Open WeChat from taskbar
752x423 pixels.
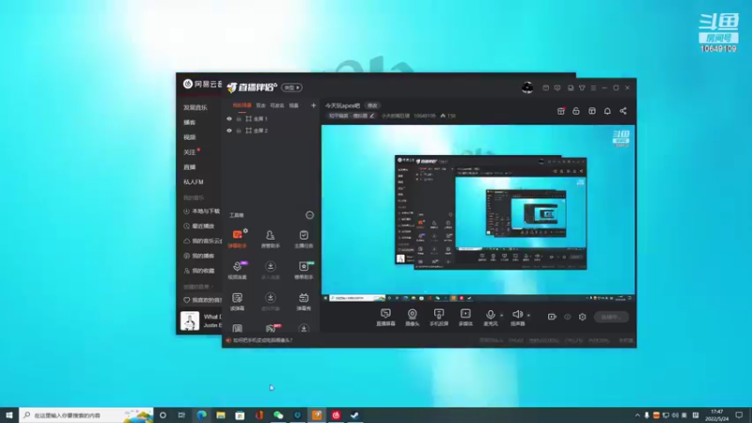(x=278, y=415)
